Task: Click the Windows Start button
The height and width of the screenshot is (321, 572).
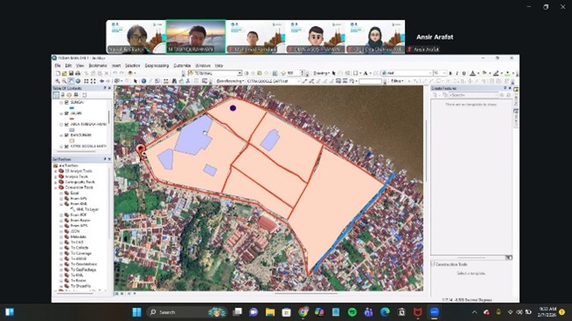Action: pyautogui.click(x=136, y=312)
